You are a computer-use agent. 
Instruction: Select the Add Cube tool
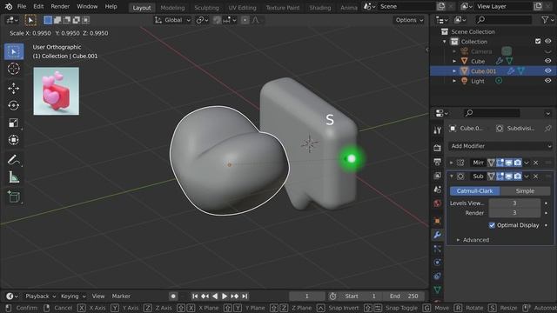[x=14, y=196]
